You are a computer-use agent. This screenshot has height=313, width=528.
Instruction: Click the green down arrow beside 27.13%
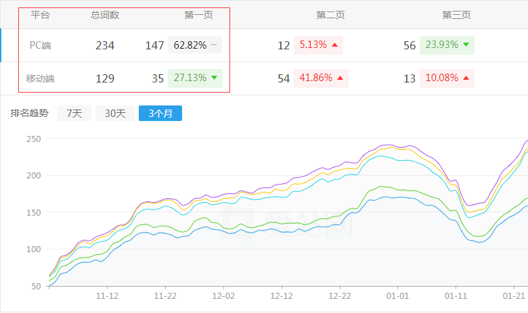(x=214, y=78)
